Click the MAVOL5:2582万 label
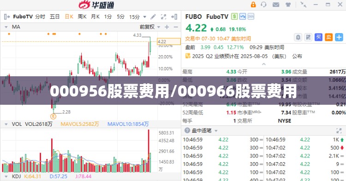Image resolution: width=346 pixels, height=181 pixels. tap(80, 124)
